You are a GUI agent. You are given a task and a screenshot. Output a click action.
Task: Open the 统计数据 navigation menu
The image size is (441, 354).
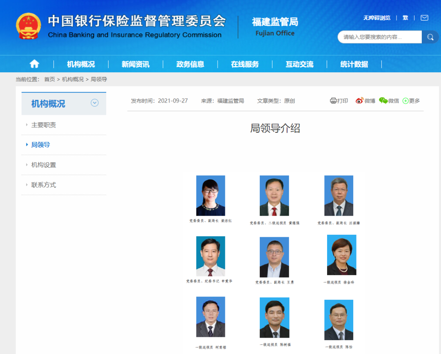[354, 64]
